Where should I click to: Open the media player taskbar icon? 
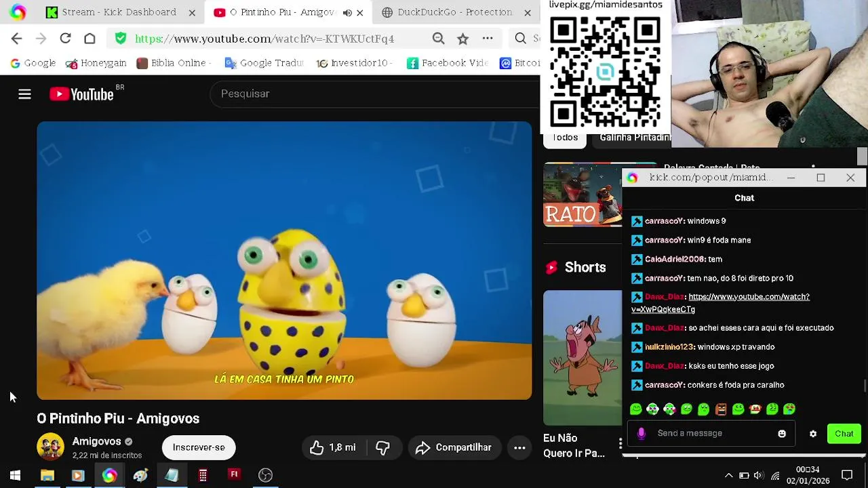click(x=78, y=475)
